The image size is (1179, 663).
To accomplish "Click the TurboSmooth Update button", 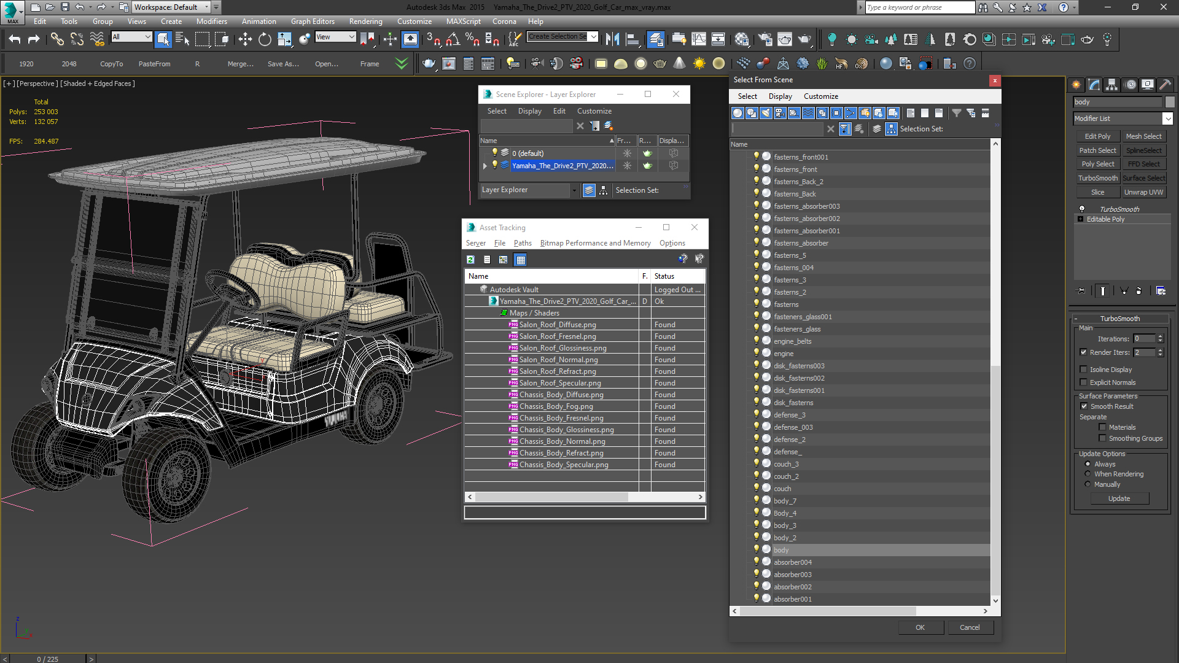I will [1119, 498].
